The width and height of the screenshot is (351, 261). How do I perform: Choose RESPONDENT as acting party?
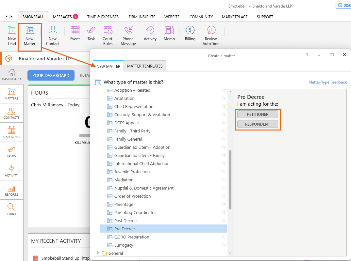pos(258,124)
